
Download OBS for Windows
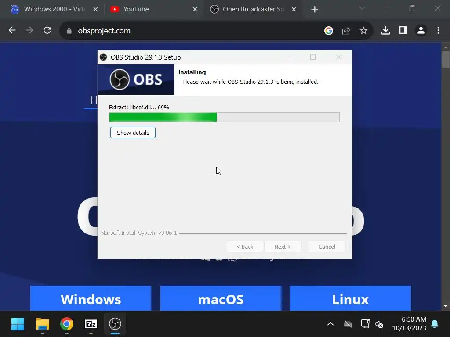click(91, 298)
